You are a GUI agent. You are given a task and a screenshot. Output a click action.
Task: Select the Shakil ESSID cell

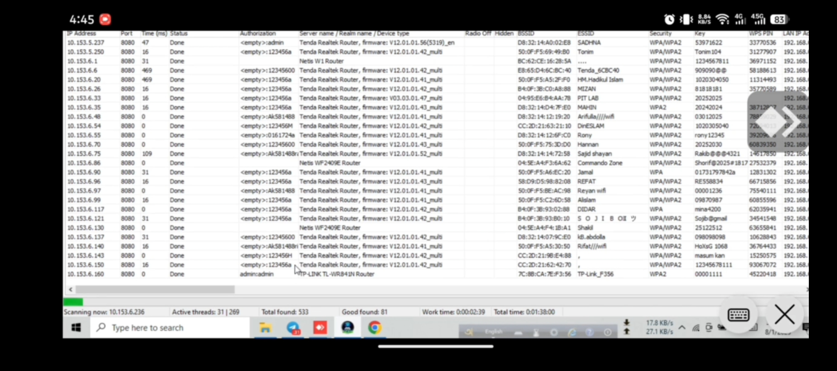click(x=585, y=228)
